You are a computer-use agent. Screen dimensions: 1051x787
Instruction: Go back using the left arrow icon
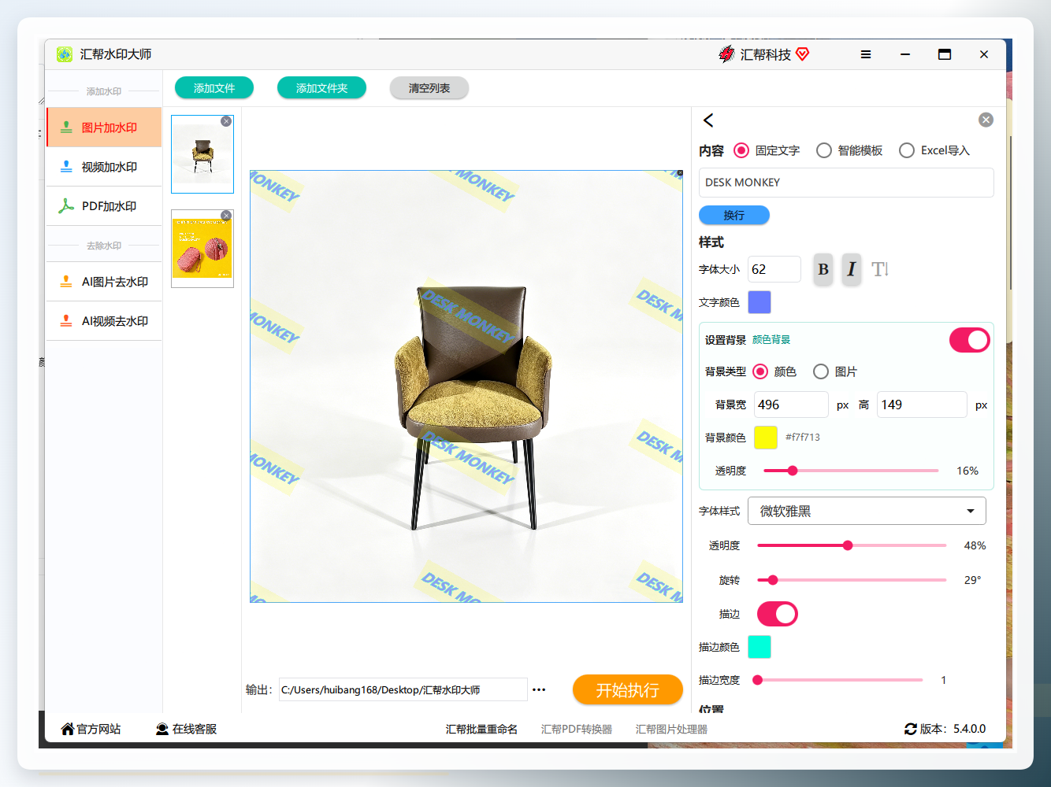click(708, 120)
